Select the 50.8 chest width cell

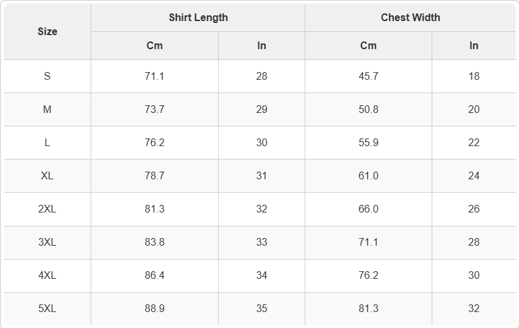tap(369, 109)
